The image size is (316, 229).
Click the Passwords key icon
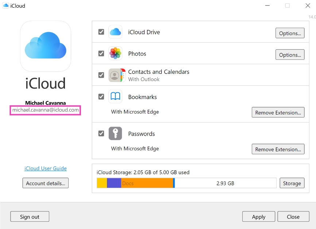pos(115,133)
